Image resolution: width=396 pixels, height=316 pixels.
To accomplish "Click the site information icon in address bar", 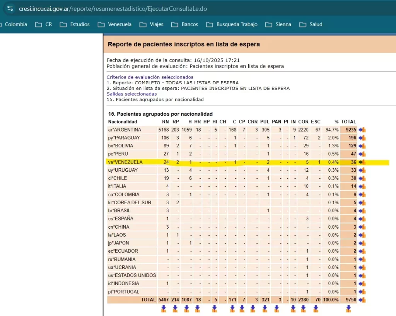I will (10, 8).
